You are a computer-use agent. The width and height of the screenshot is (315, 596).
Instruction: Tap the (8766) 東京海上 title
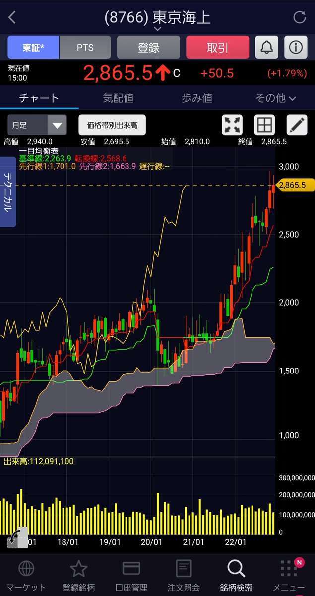(x=158, y=17)
